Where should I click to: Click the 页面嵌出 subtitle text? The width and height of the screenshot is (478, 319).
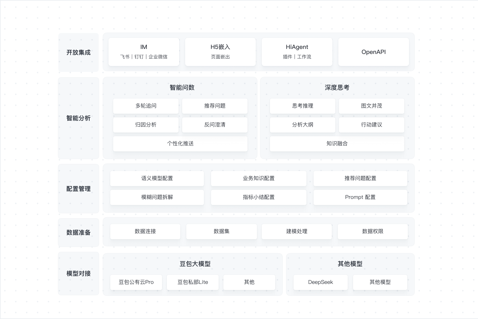coord(220,57)
